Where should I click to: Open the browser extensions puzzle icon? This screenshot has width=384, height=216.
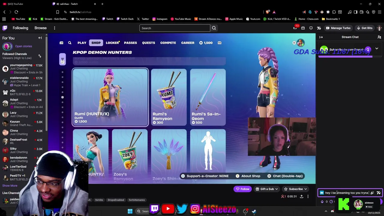point(334,12)
